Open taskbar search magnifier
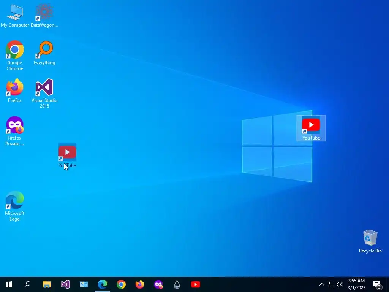The image size is (389, 292). click(27, 284)
